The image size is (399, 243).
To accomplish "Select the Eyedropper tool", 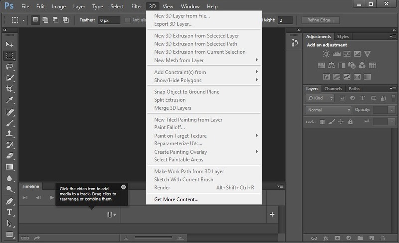I will [9, 100].
